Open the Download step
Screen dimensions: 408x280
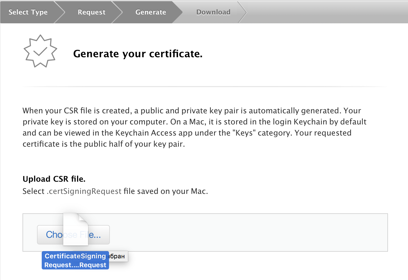(213, 12)
